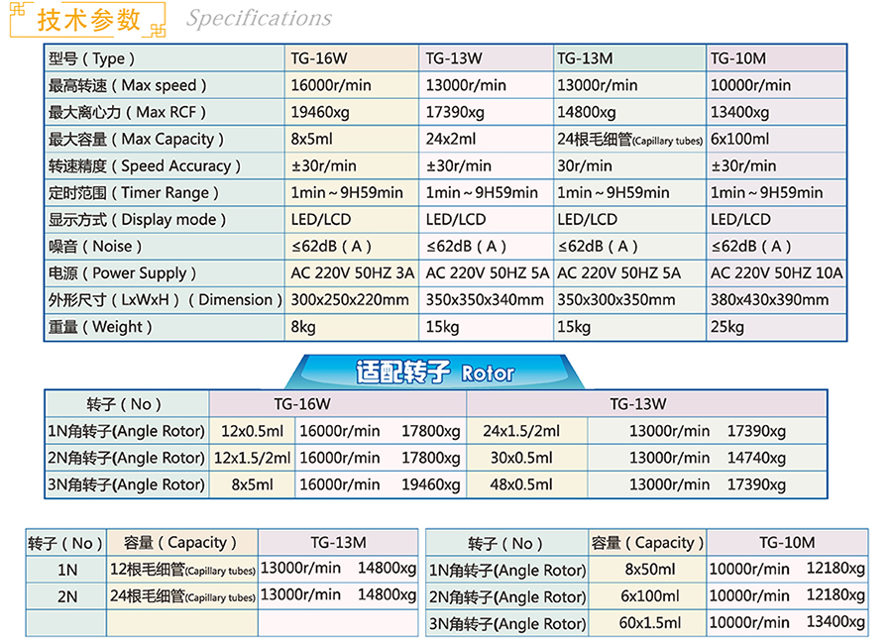Select the 适配转子 Rotor banner
The image size is (892, 639).
click(x=435, y=372)
